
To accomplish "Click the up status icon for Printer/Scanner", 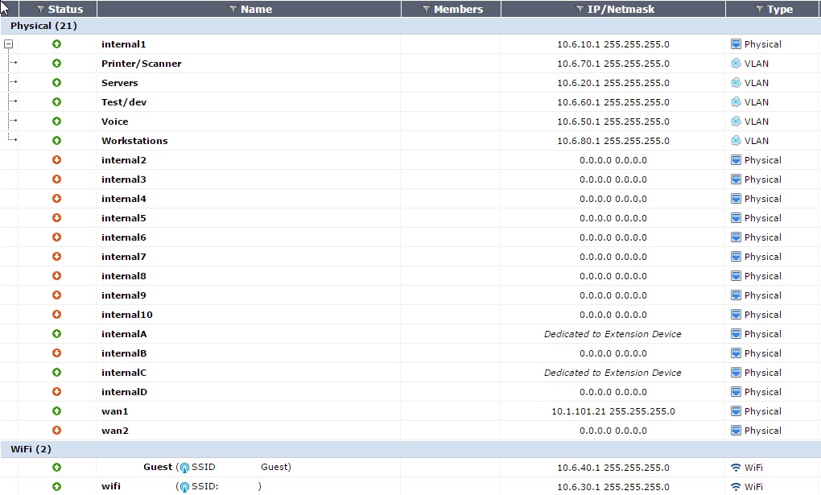I will [56, 64].
